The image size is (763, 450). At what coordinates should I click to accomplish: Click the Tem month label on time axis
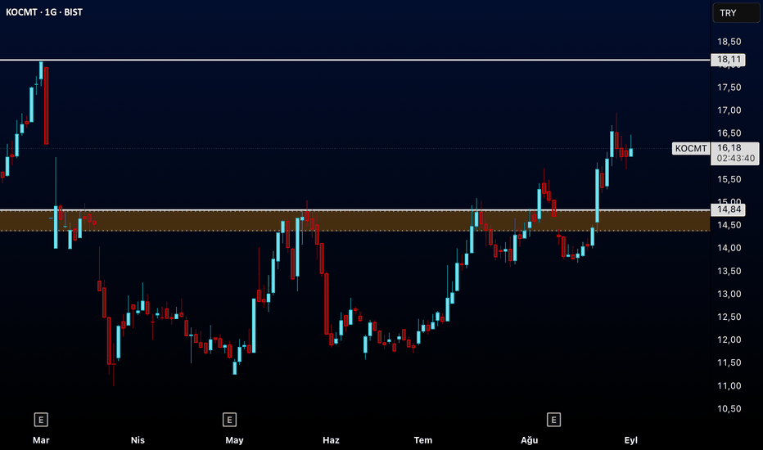(x=423, y=440)
